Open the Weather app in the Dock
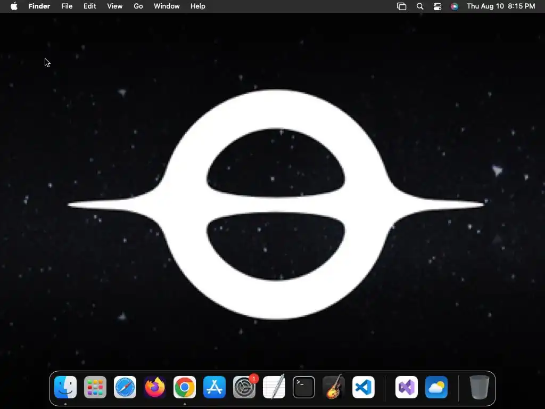 click(436, 387)
